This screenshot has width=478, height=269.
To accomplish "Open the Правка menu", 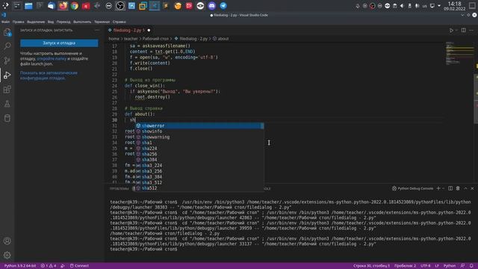I will click(x=18, y=22).
